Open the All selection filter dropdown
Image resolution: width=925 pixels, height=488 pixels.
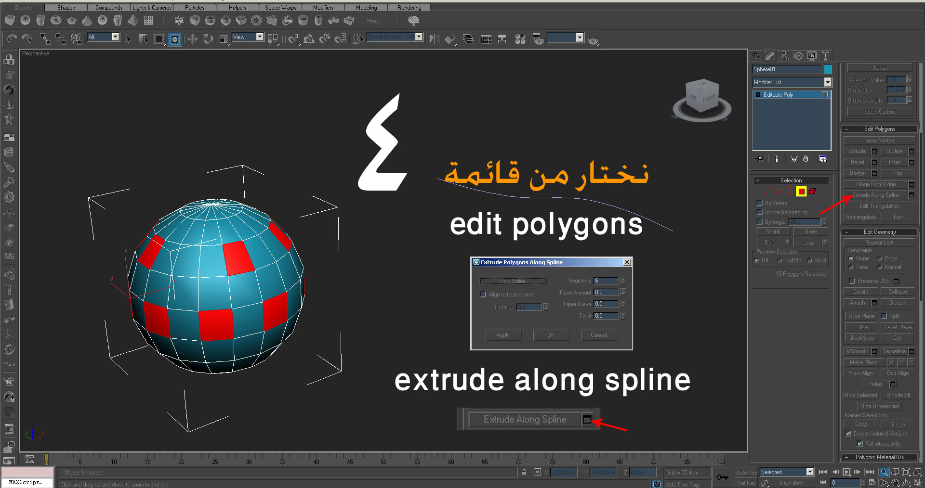coord(115,37)
